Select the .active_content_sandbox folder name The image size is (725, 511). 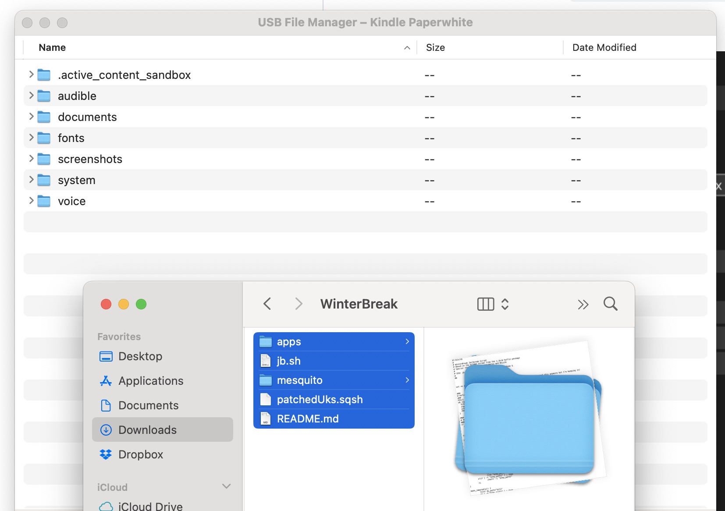coord(124,75)
